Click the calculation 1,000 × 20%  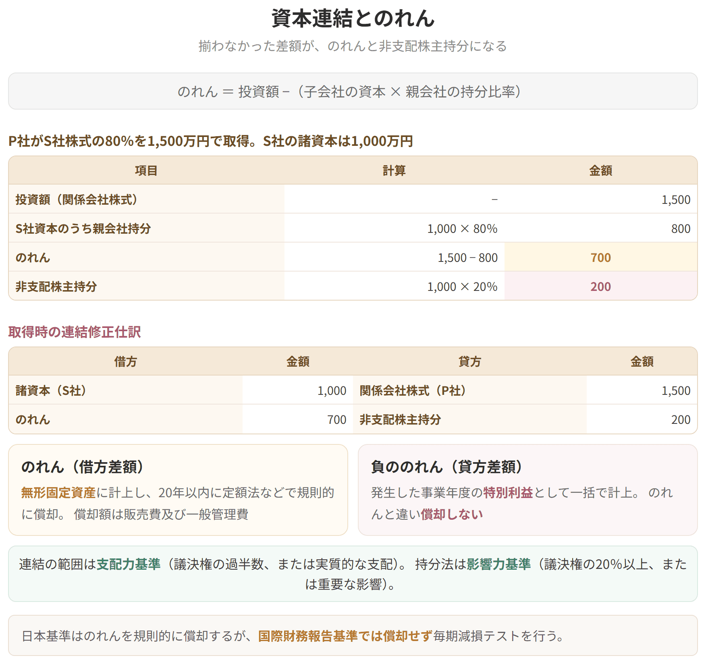pos(462,286)
